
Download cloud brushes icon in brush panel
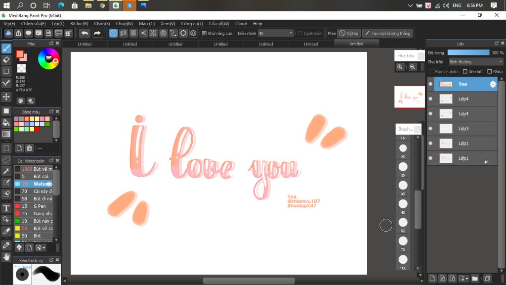click(19, 247)
